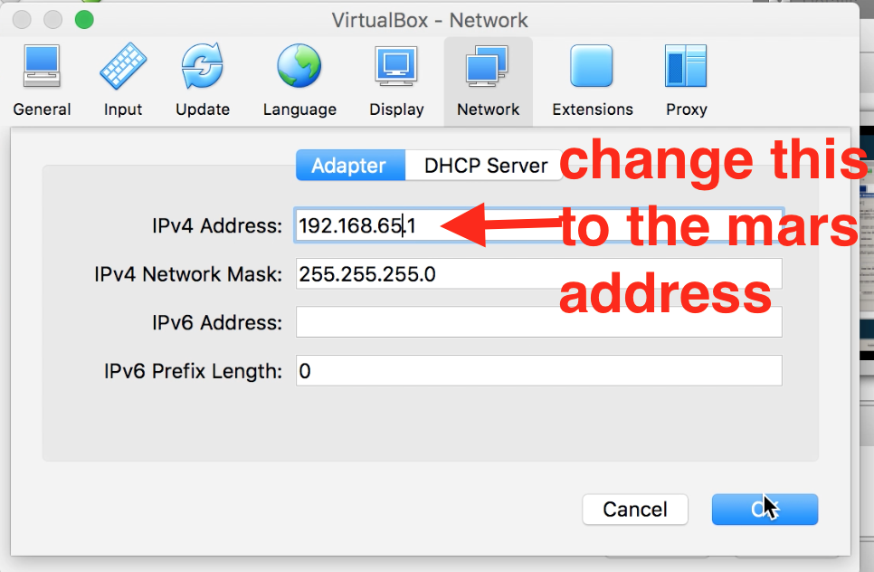Image resolution: width=874 pixels, height=572 pixels.
Task: Click the General label in toolbar
Action: (42, 110)
